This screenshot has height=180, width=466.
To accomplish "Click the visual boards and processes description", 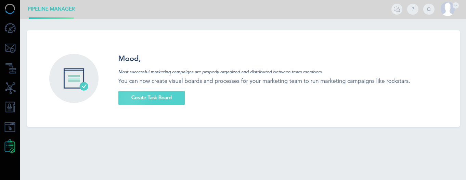I will pyautogui.click(x=264, y=81).
